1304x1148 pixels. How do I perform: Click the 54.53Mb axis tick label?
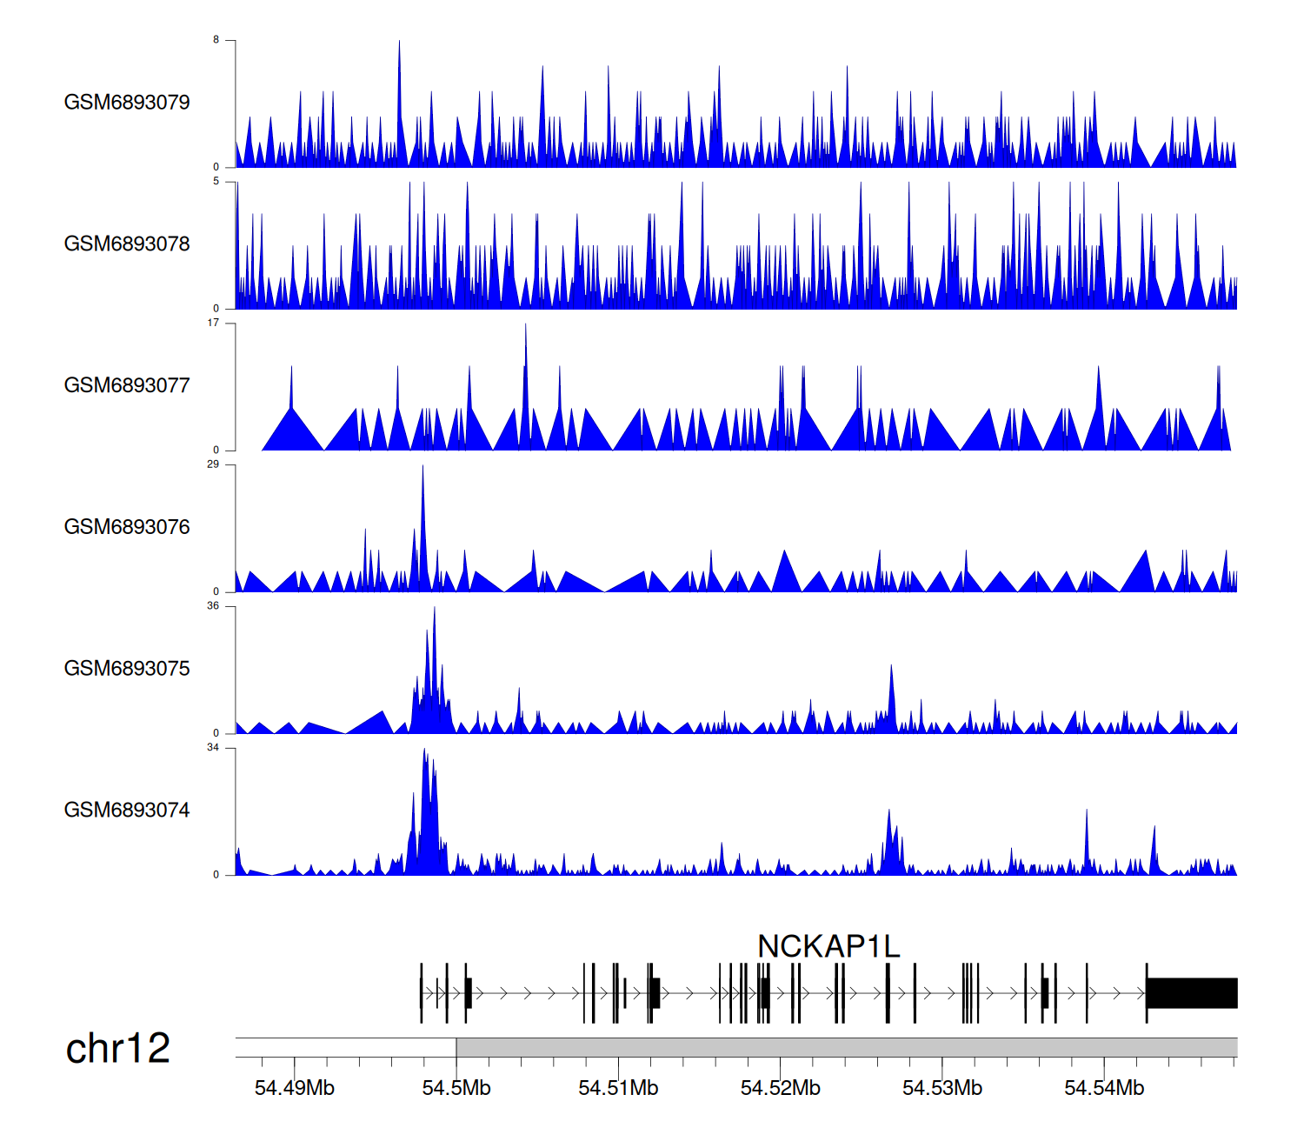[942, 1088]
